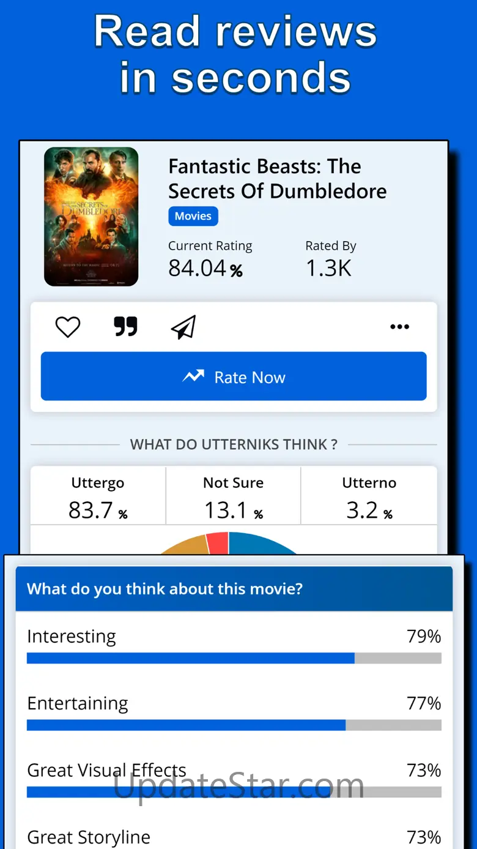Select the Not Sure 13.1% tab

tap(233, 496)
